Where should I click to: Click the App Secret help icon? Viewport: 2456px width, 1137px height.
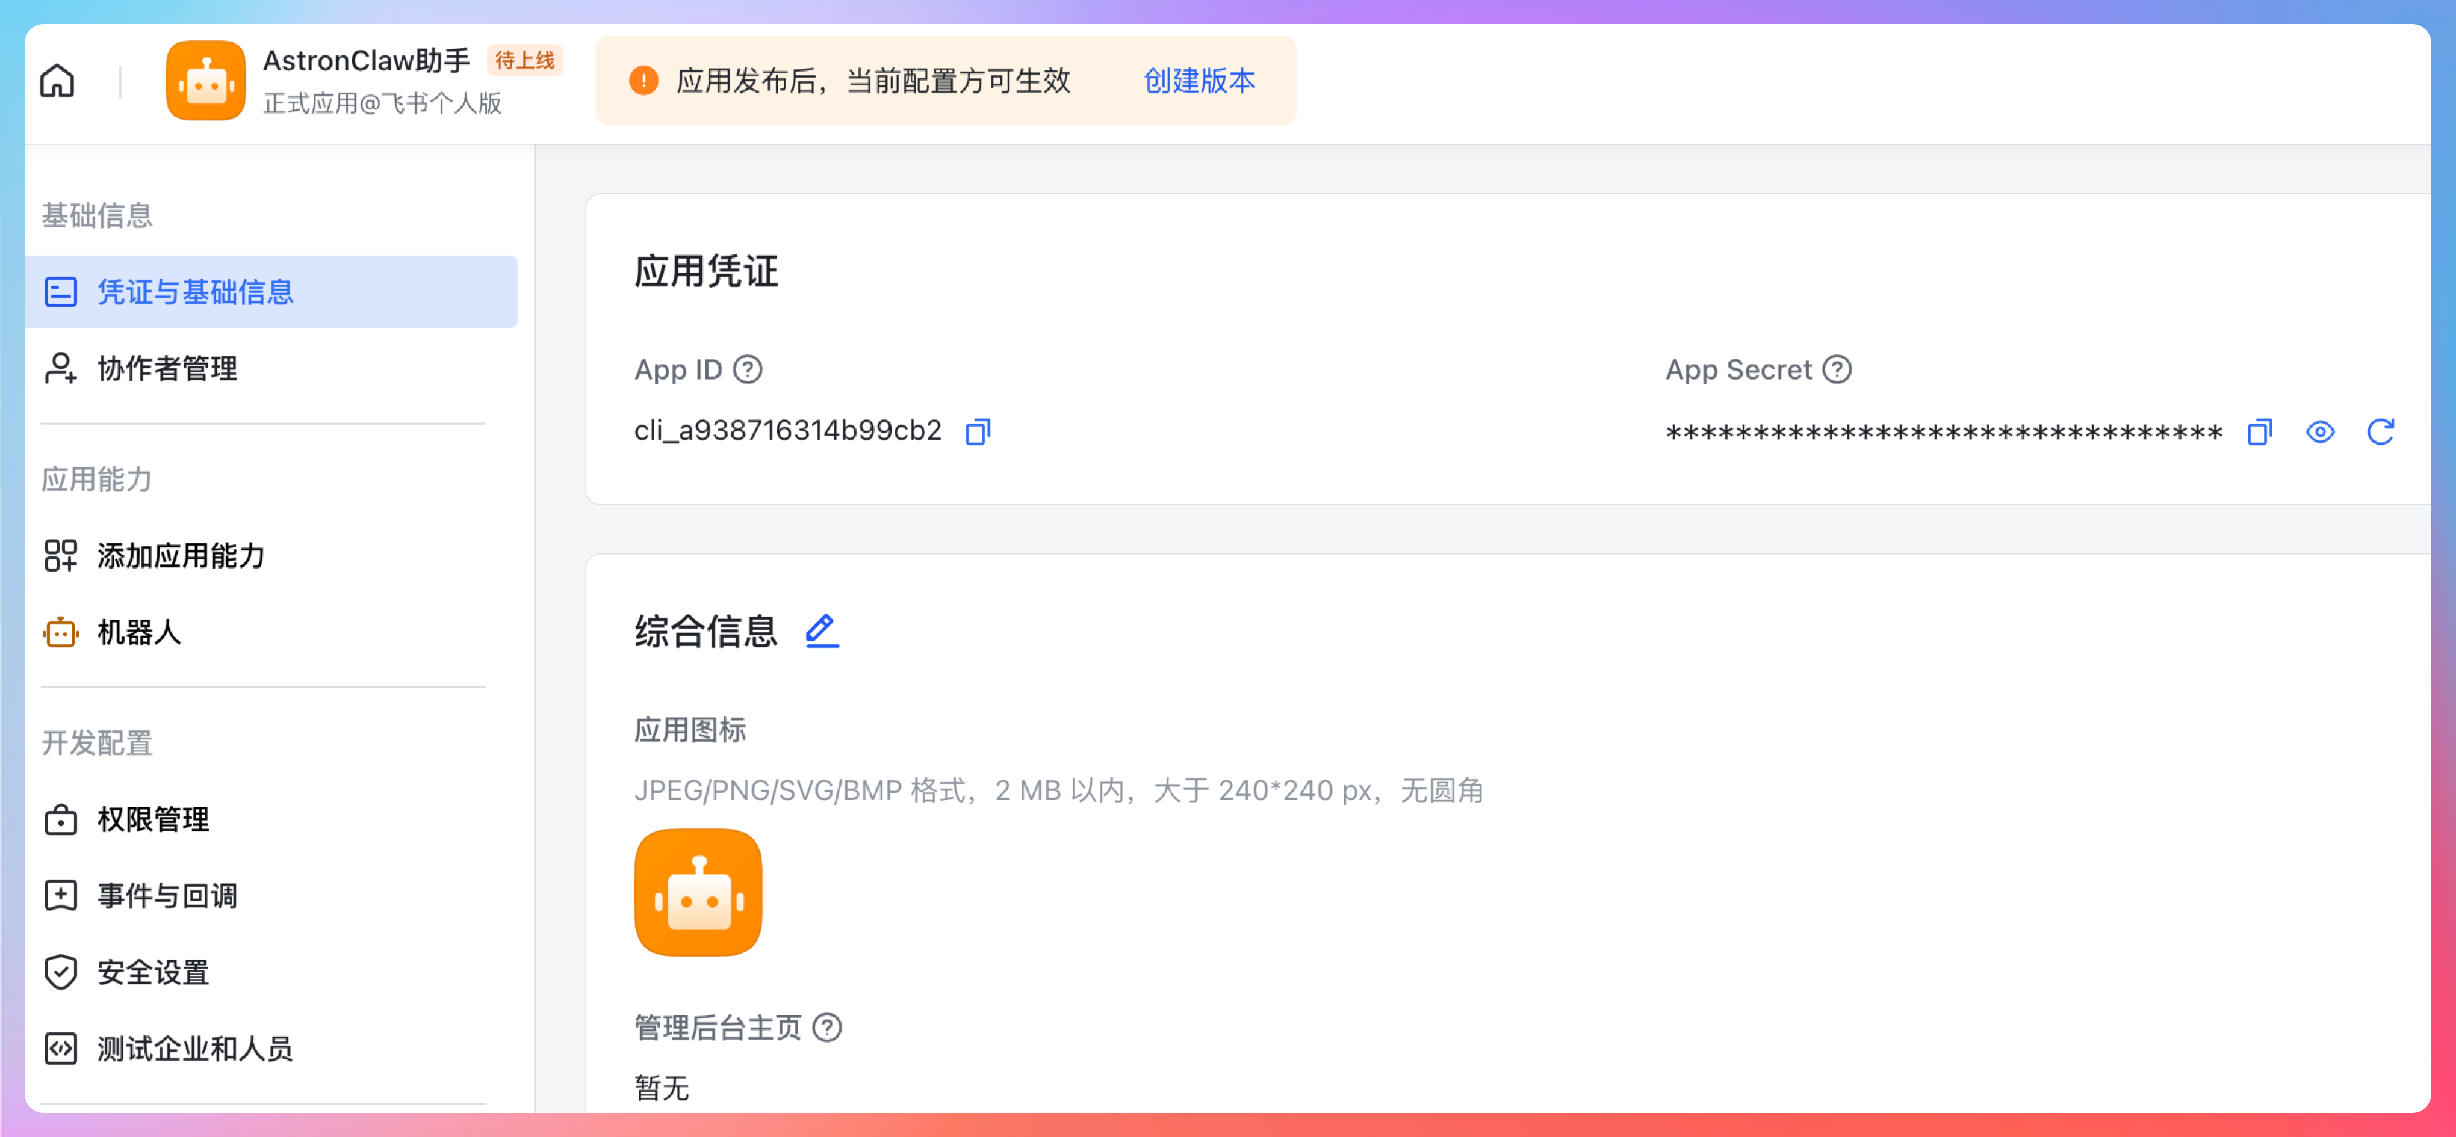coord(1836,370)
